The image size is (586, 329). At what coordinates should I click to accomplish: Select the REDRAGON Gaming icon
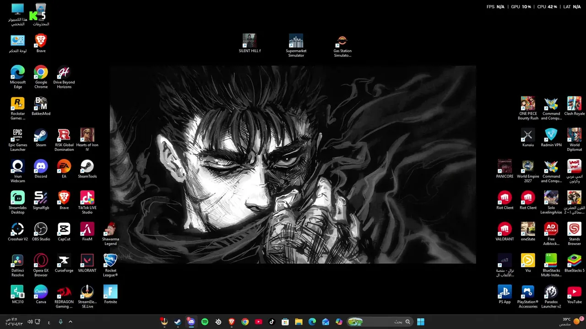[x=64, y=297]
